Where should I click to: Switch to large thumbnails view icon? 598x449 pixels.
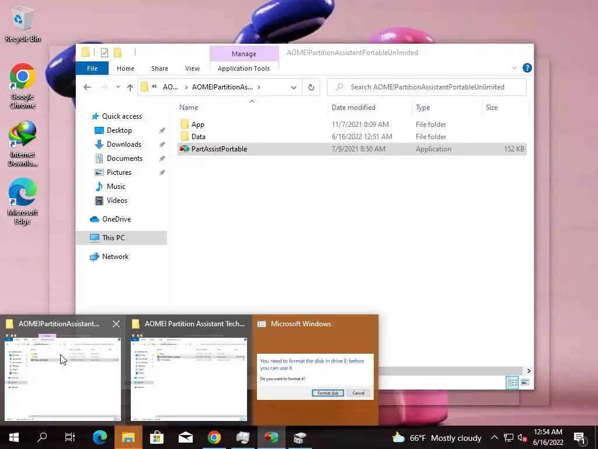point(525,382)
